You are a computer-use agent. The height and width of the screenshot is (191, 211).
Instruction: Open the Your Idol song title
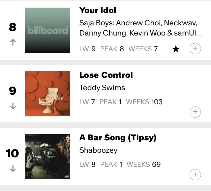point(98,10)
